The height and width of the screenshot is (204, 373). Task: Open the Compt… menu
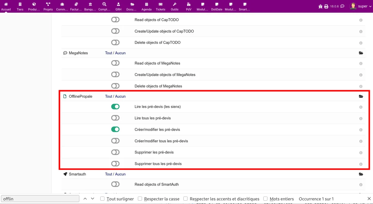pyautogui.click(x=104, y=6)
